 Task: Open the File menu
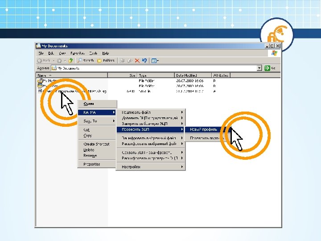point(41,53)
